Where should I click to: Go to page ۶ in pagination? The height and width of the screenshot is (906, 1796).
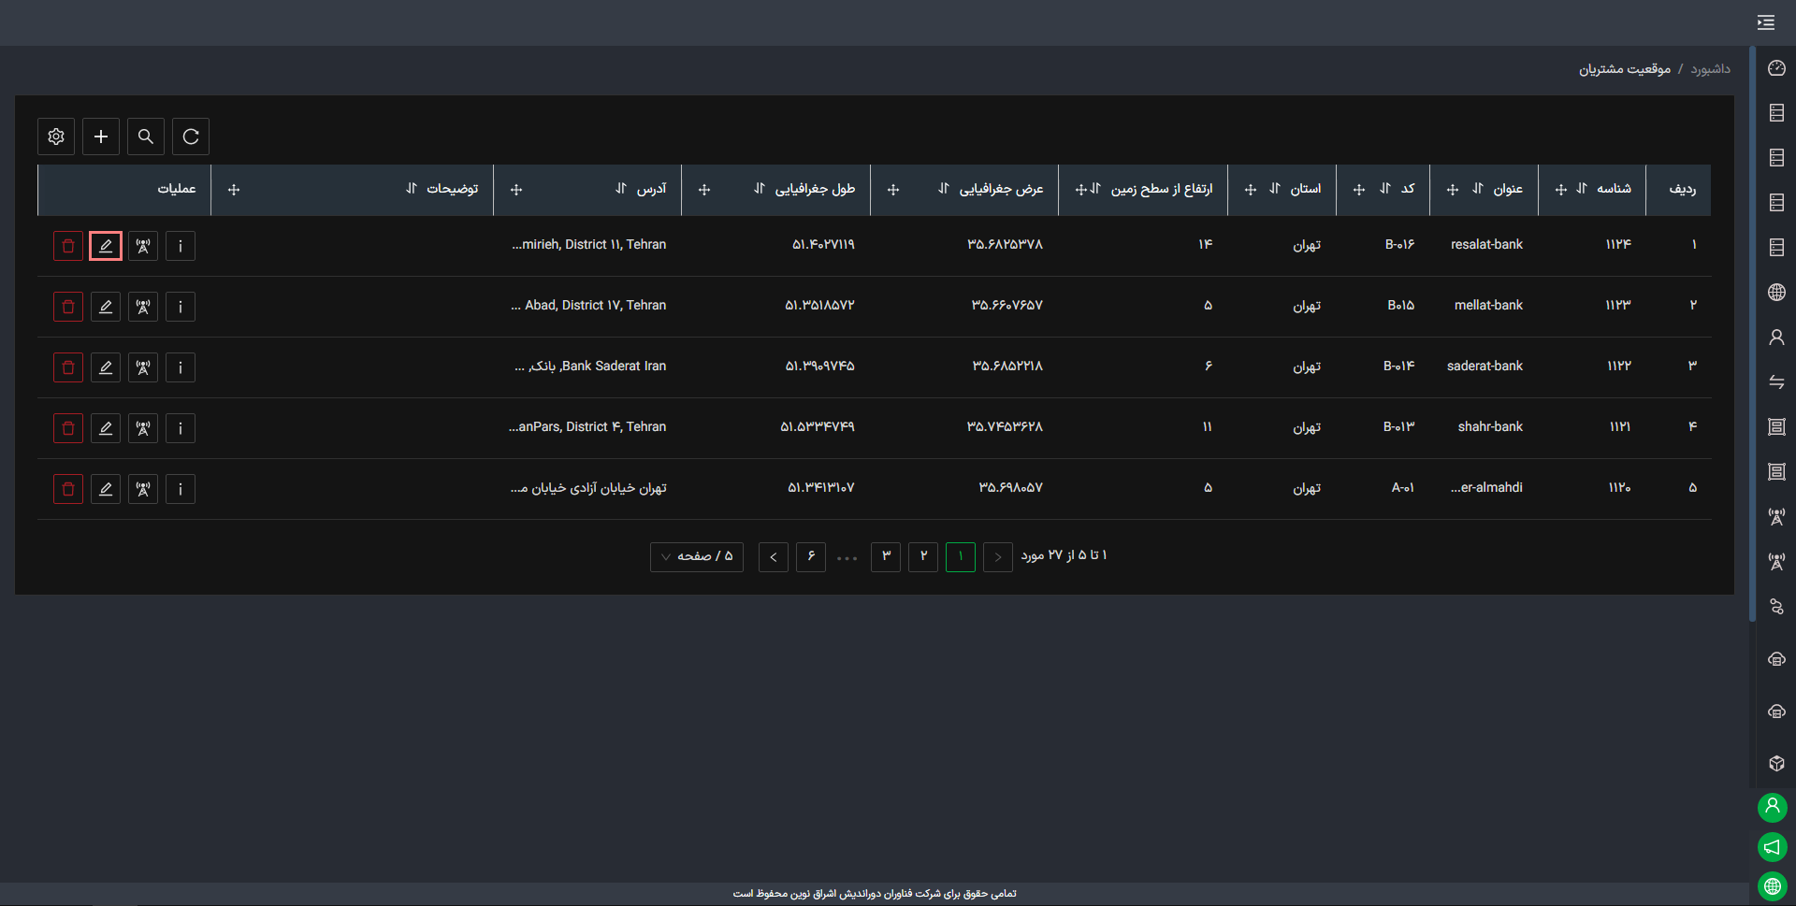811,557
